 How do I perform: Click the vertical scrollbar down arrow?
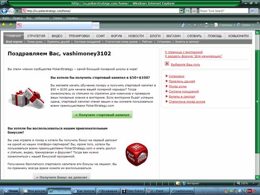(257, 177)
